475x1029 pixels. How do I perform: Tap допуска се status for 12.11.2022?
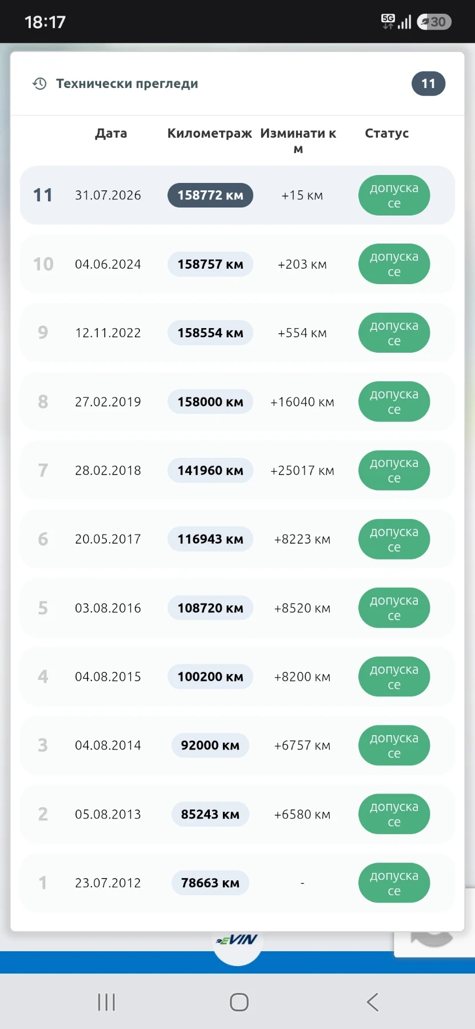[x=394, y=333]
